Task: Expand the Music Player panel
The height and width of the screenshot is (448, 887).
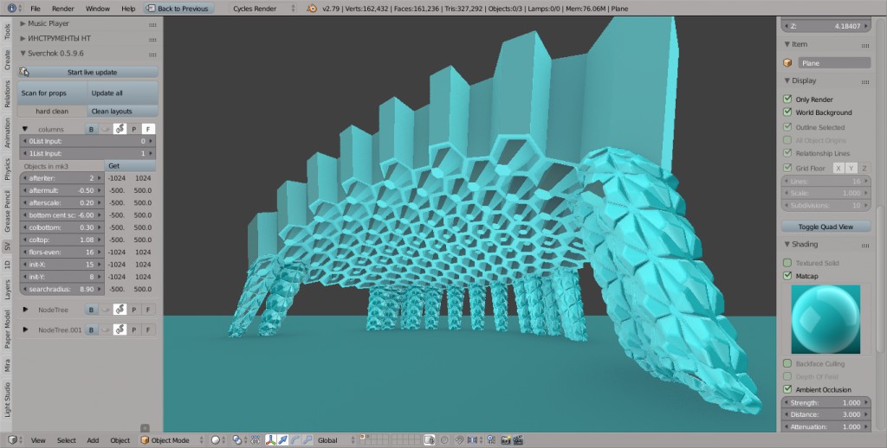Action: 23,23
